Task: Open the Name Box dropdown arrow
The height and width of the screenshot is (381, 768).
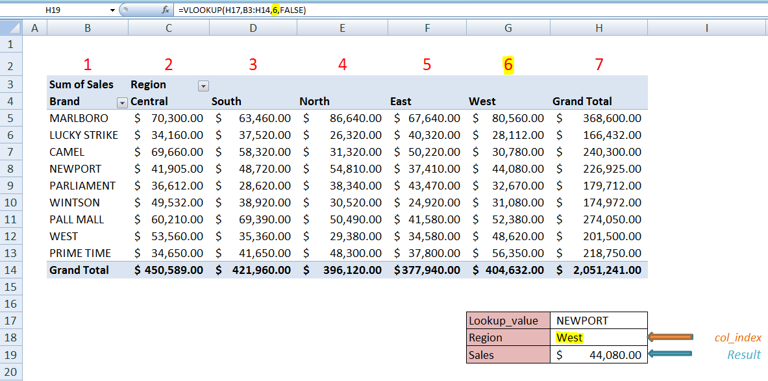Action: (113, 10)
